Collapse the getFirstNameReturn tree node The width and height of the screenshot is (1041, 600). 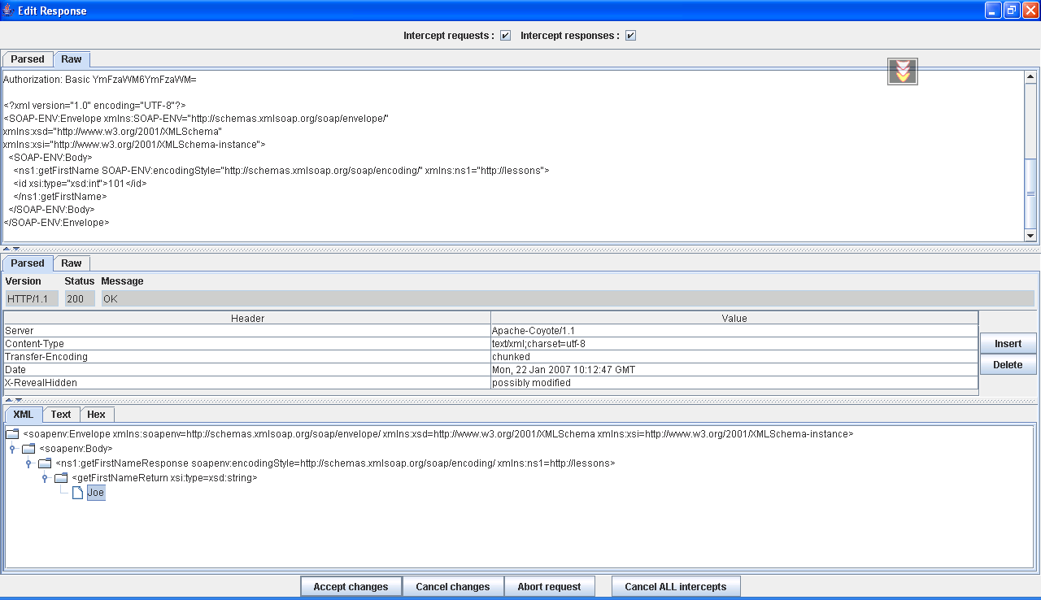point(45,478)
